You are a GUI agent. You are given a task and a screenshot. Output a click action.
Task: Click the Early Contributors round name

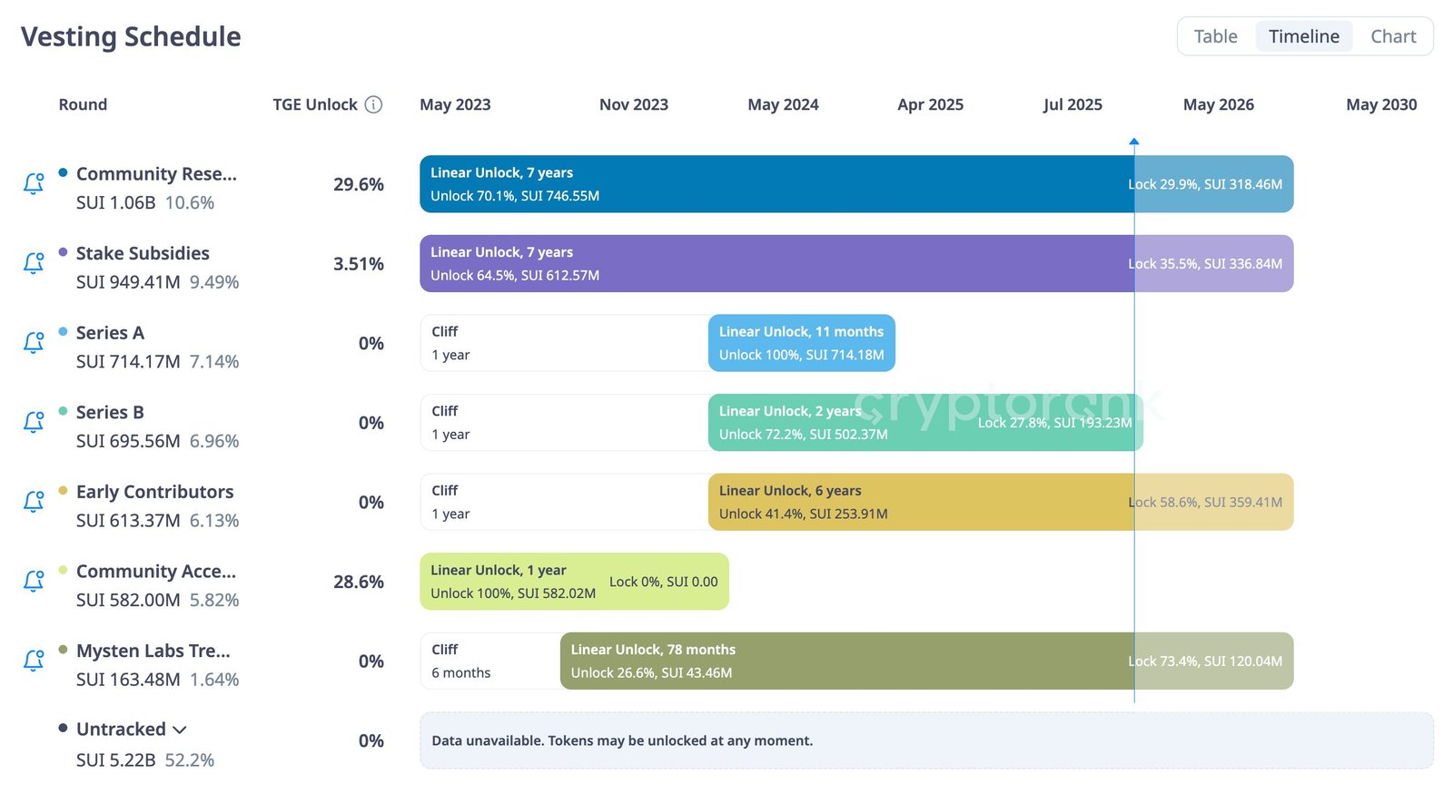coord(154,492)
